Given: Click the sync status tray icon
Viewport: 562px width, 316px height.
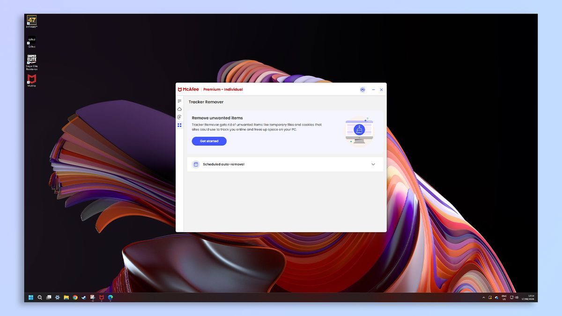Looking at the screenshot, I should 490,298.
